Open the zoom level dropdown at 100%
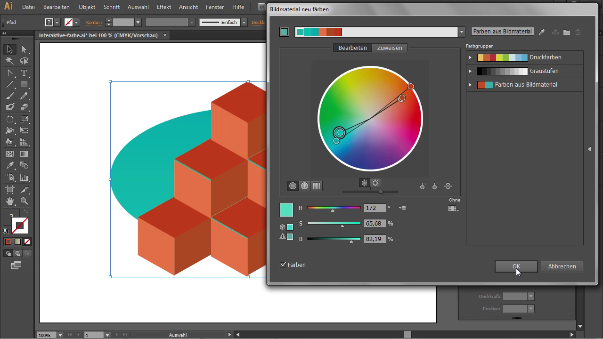 (x=60, y=335)
